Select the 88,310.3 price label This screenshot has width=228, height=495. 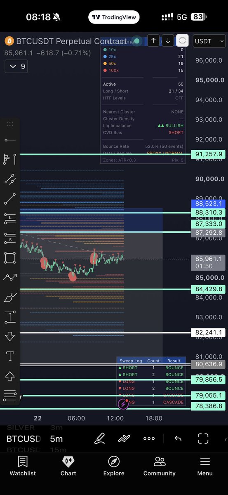click(209, 213)
